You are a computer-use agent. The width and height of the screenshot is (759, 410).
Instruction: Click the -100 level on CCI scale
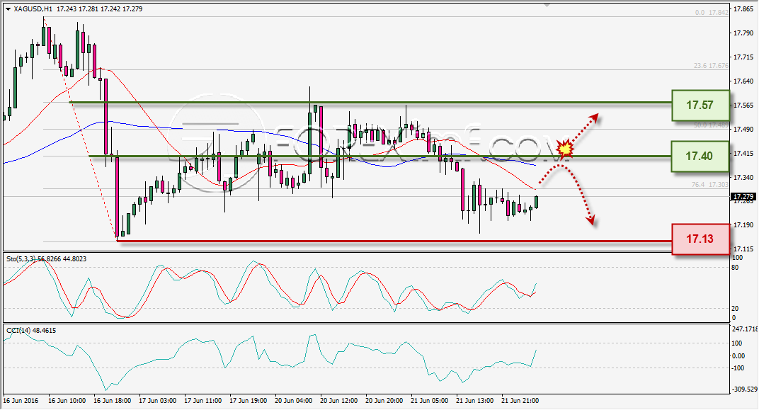tap(738, 368)
